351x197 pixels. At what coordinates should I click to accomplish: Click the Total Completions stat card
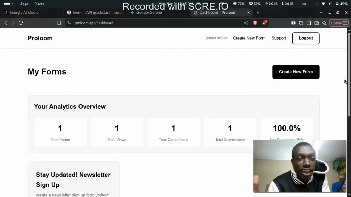(173, 132)
